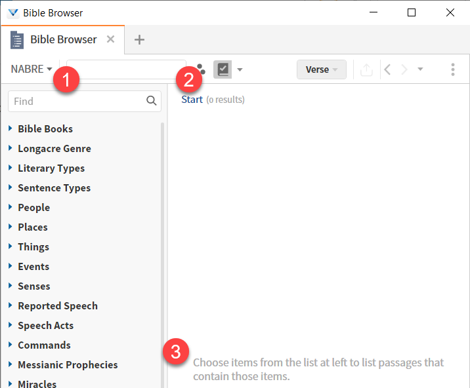
Task: Click the Start link
Action: pos(192,100)
